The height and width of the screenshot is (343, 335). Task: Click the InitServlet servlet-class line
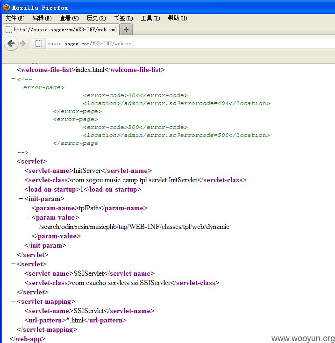(135, 180)
